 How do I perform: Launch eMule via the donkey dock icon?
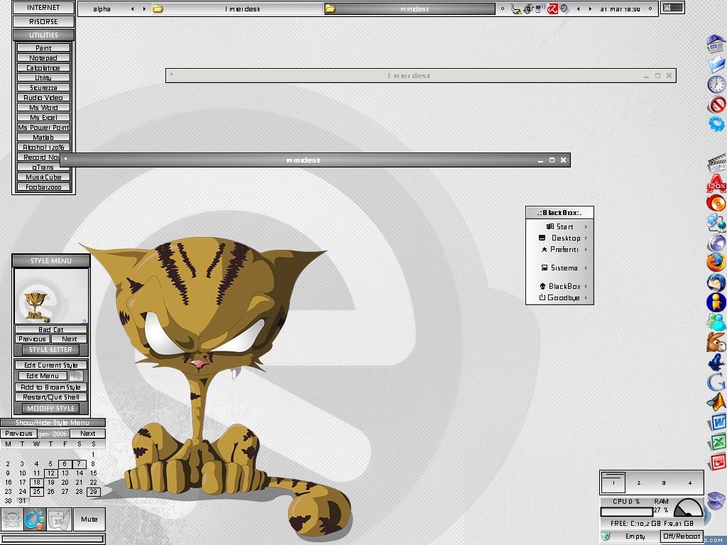click(x=716, y=342)
